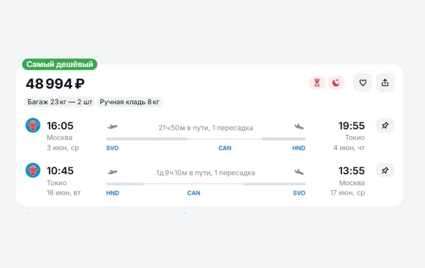
Task: Click the date '17 июн, ср'
Action: [x=348, y=193]
